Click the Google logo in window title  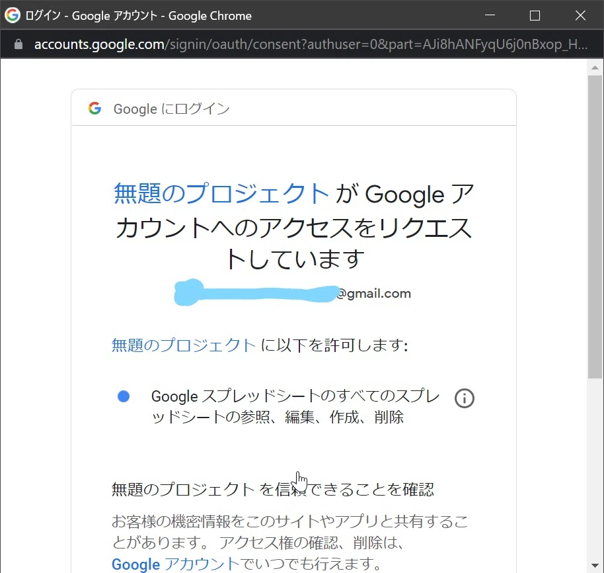[x=13, y=15]
